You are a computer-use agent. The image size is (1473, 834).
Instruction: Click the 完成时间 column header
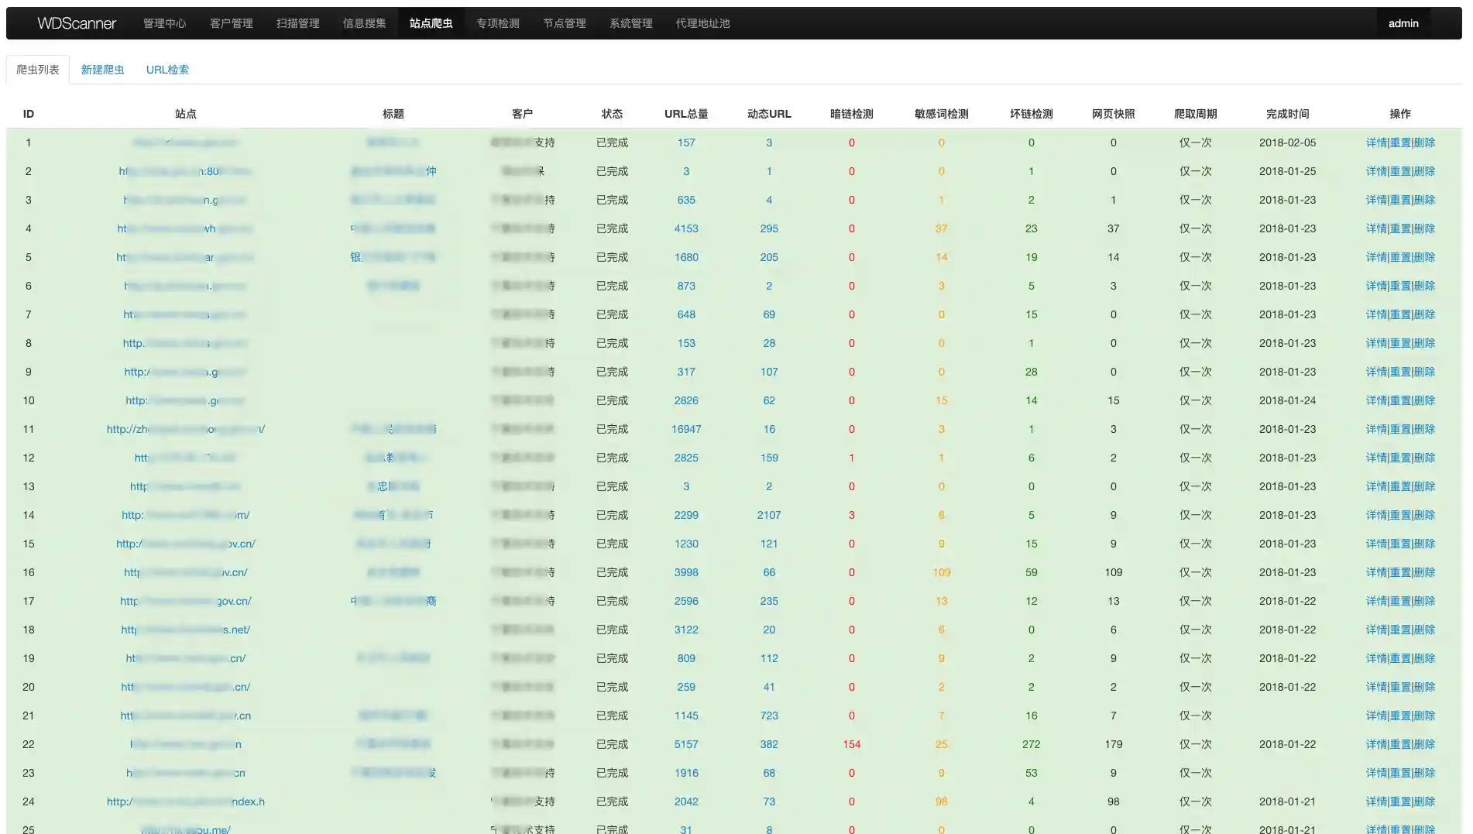tap(1287, 114)
